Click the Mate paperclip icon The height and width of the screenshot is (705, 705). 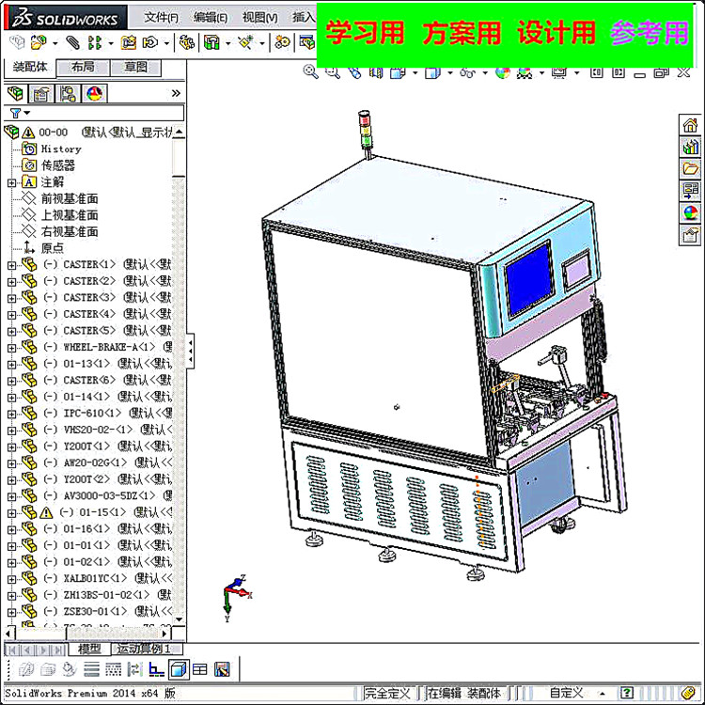point(72,42)
